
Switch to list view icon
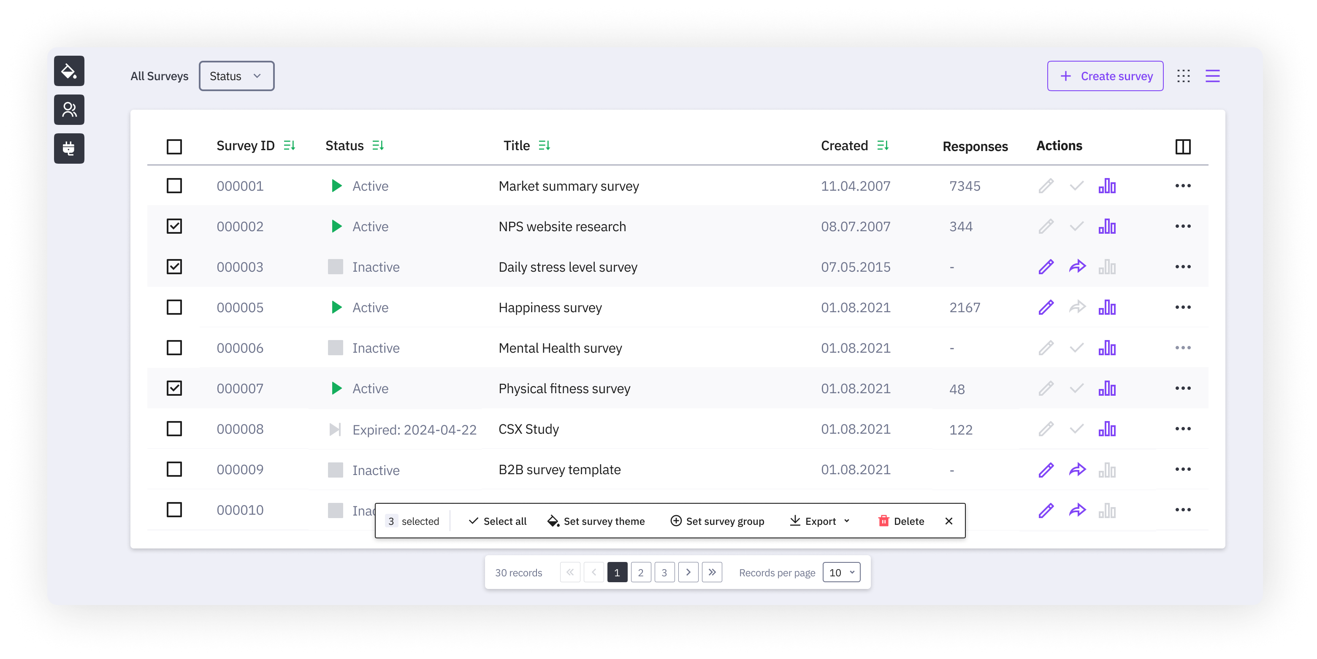[x=1213, y=76]
